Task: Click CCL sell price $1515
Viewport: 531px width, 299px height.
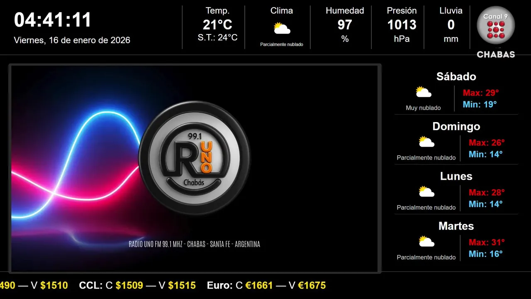Action: (x=182, y=285)
